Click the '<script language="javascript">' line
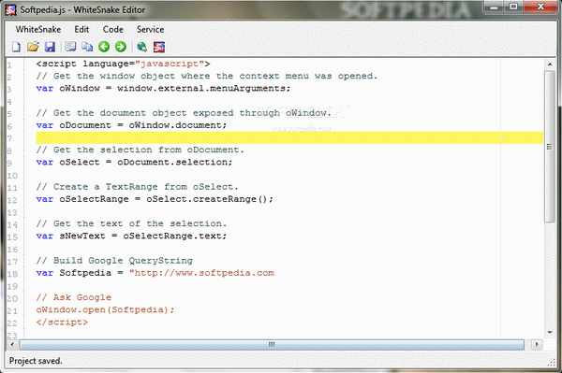 pyautogui.click(x=123, y=64)
